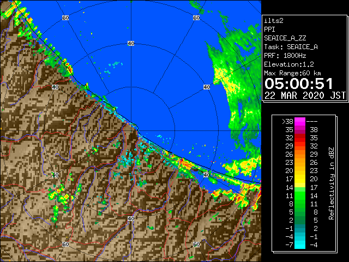
Task: Click the 'PPI' scan type text
Action: [269, 29]
